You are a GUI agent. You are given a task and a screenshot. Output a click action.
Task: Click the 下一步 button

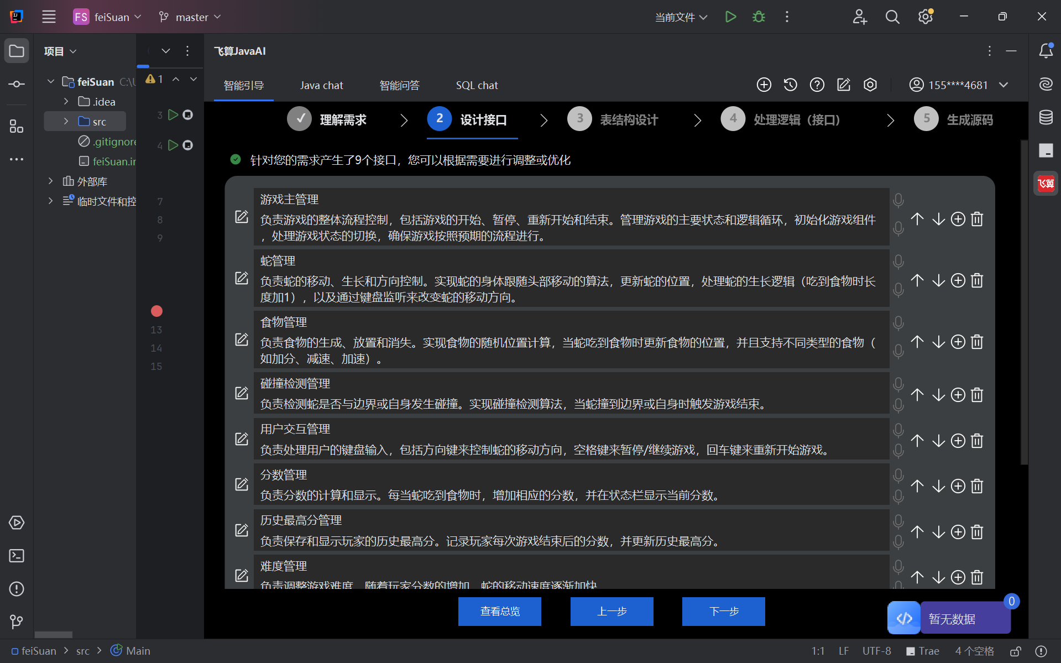pos(724,611)
